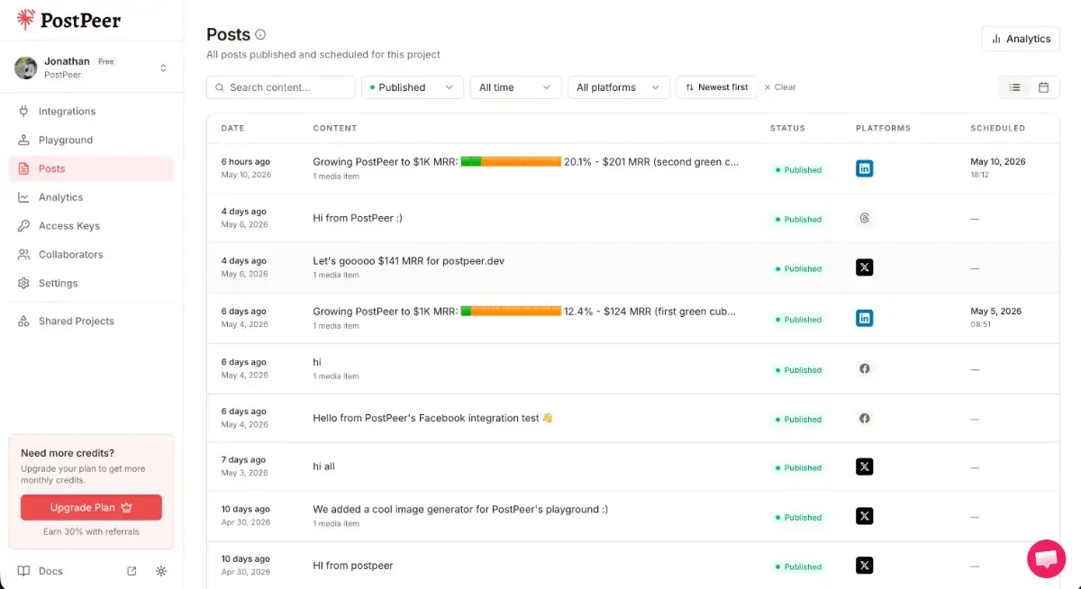
Task: Click LinkedIn icon on the 20.1% MRR post
Action: tap(865, 168)
